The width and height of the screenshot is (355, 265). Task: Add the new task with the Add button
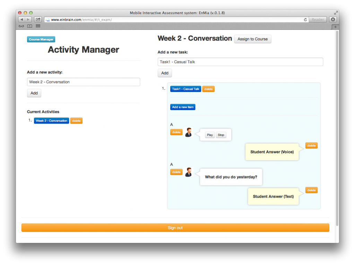pos(165,73)
